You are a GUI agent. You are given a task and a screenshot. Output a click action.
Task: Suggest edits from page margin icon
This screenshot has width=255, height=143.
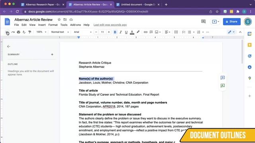(223, 86)
